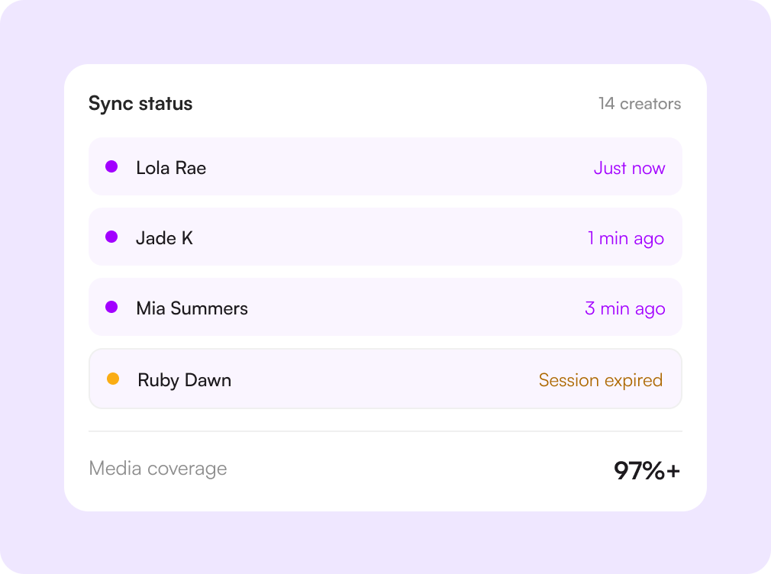771x574 pixels.
Task: Click the purple status dot beside Lola Rae
Action: click(111, 166)
